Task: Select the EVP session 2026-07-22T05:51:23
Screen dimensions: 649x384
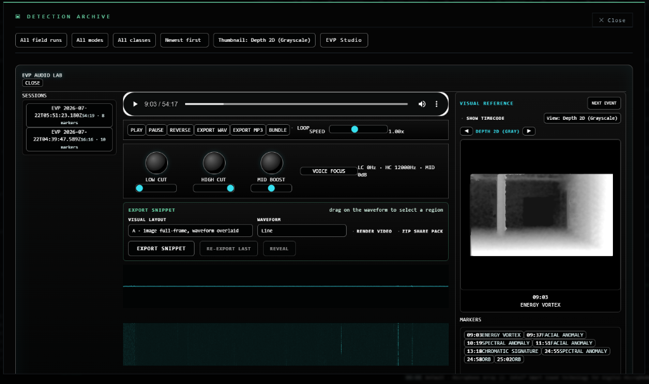Action: click(69, 115)
